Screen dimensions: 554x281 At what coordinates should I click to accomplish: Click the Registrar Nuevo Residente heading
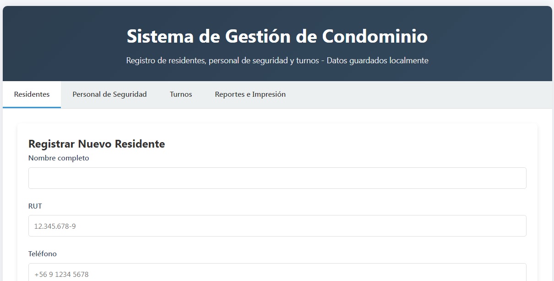96,144
